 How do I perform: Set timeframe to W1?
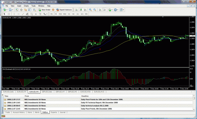point(82,14)
